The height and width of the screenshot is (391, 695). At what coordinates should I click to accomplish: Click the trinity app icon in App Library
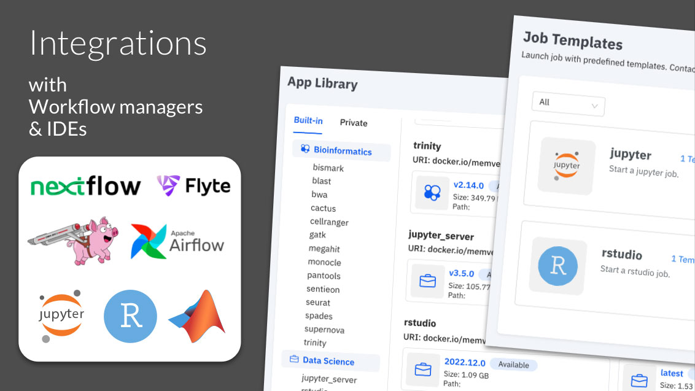(x=432, y=192)
